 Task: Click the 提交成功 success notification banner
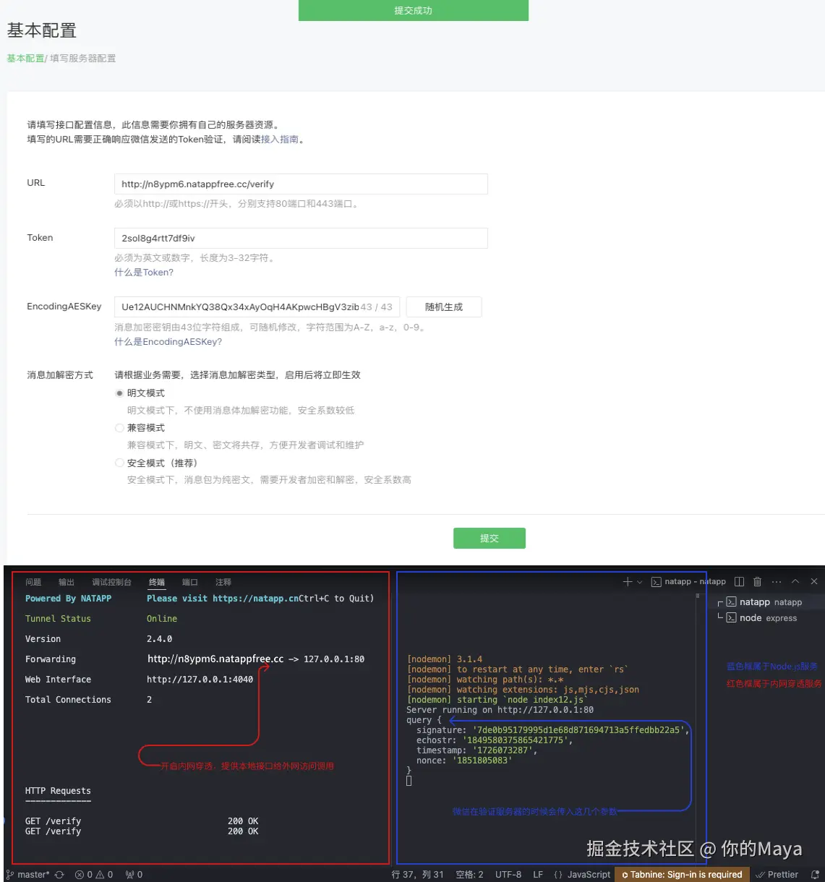[414, 10]
